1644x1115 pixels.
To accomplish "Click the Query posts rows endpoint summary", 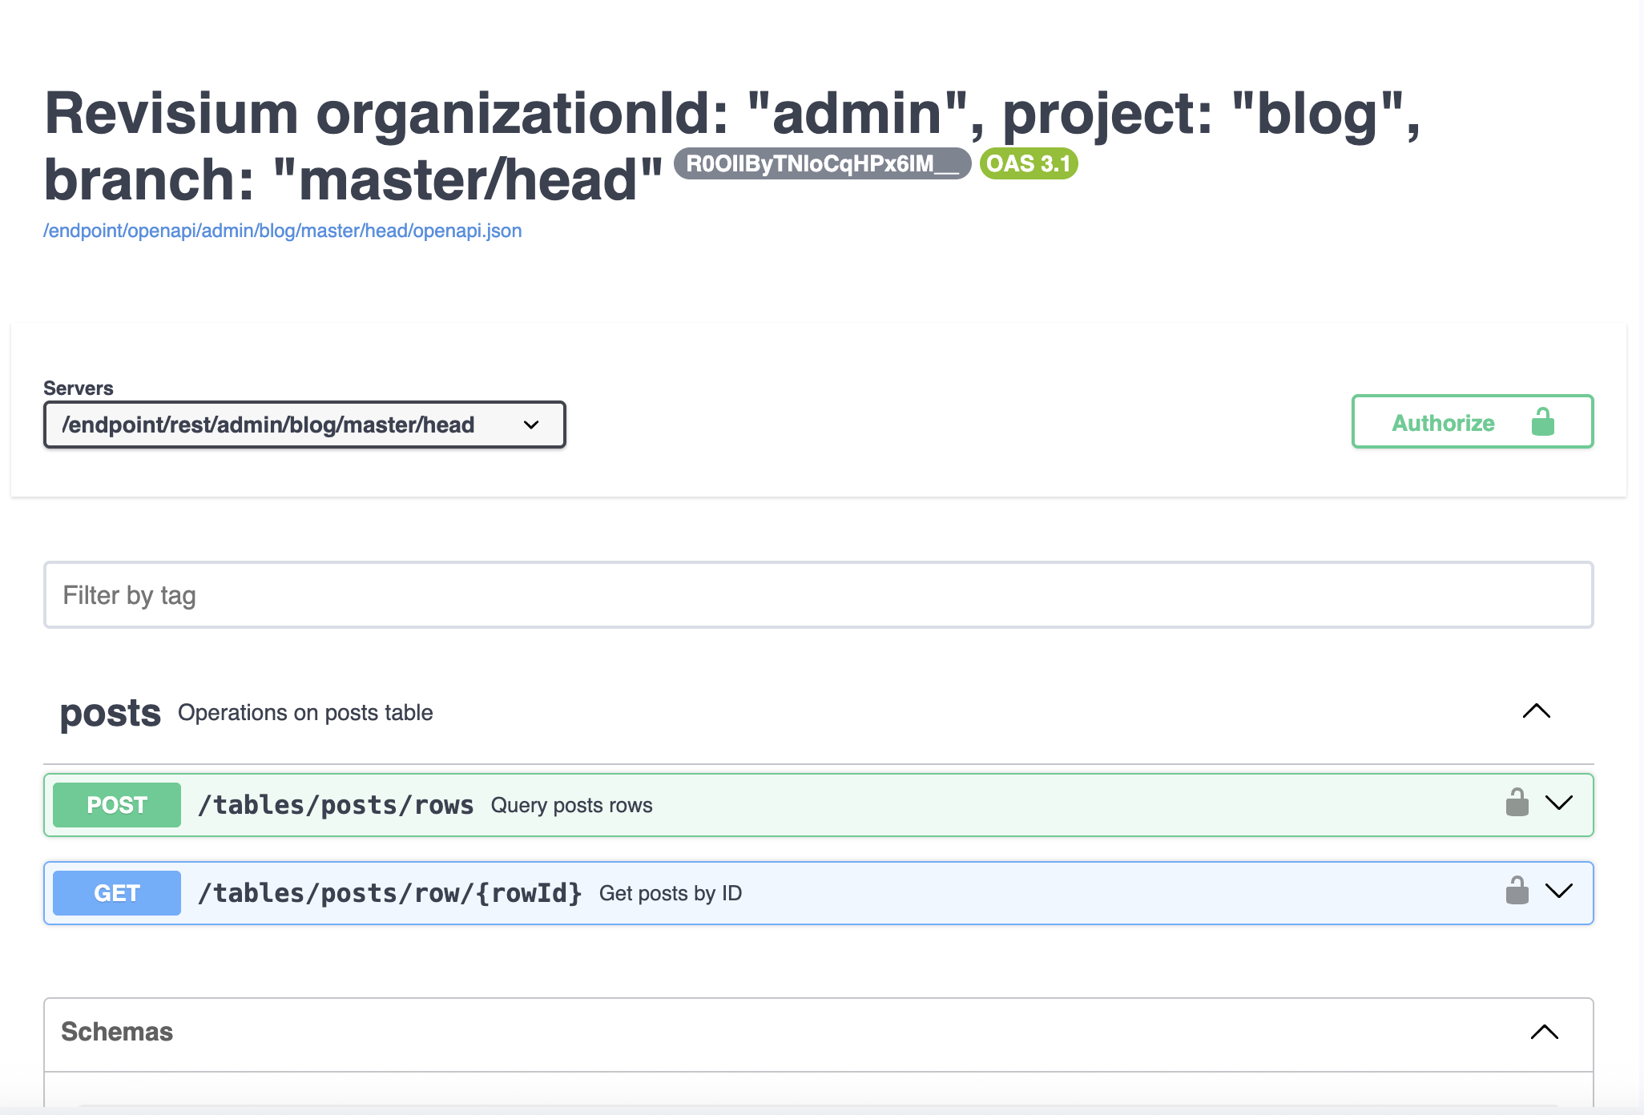I will 571,805.
